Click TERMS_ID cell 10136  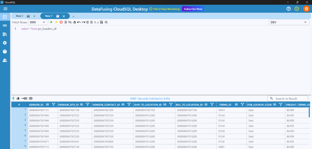(x=232, y=142)
